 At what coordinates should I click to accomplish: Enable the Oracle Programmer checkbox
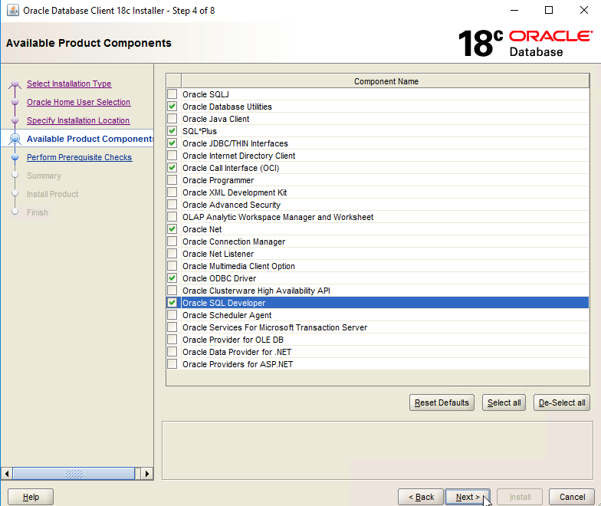[x=172, y=179]
